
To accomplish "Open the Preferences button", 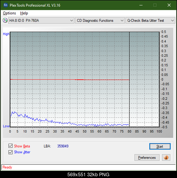I will coord(147,158).
